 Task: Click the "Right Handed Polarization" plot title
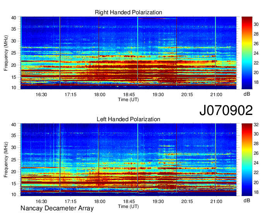(128, 12)
